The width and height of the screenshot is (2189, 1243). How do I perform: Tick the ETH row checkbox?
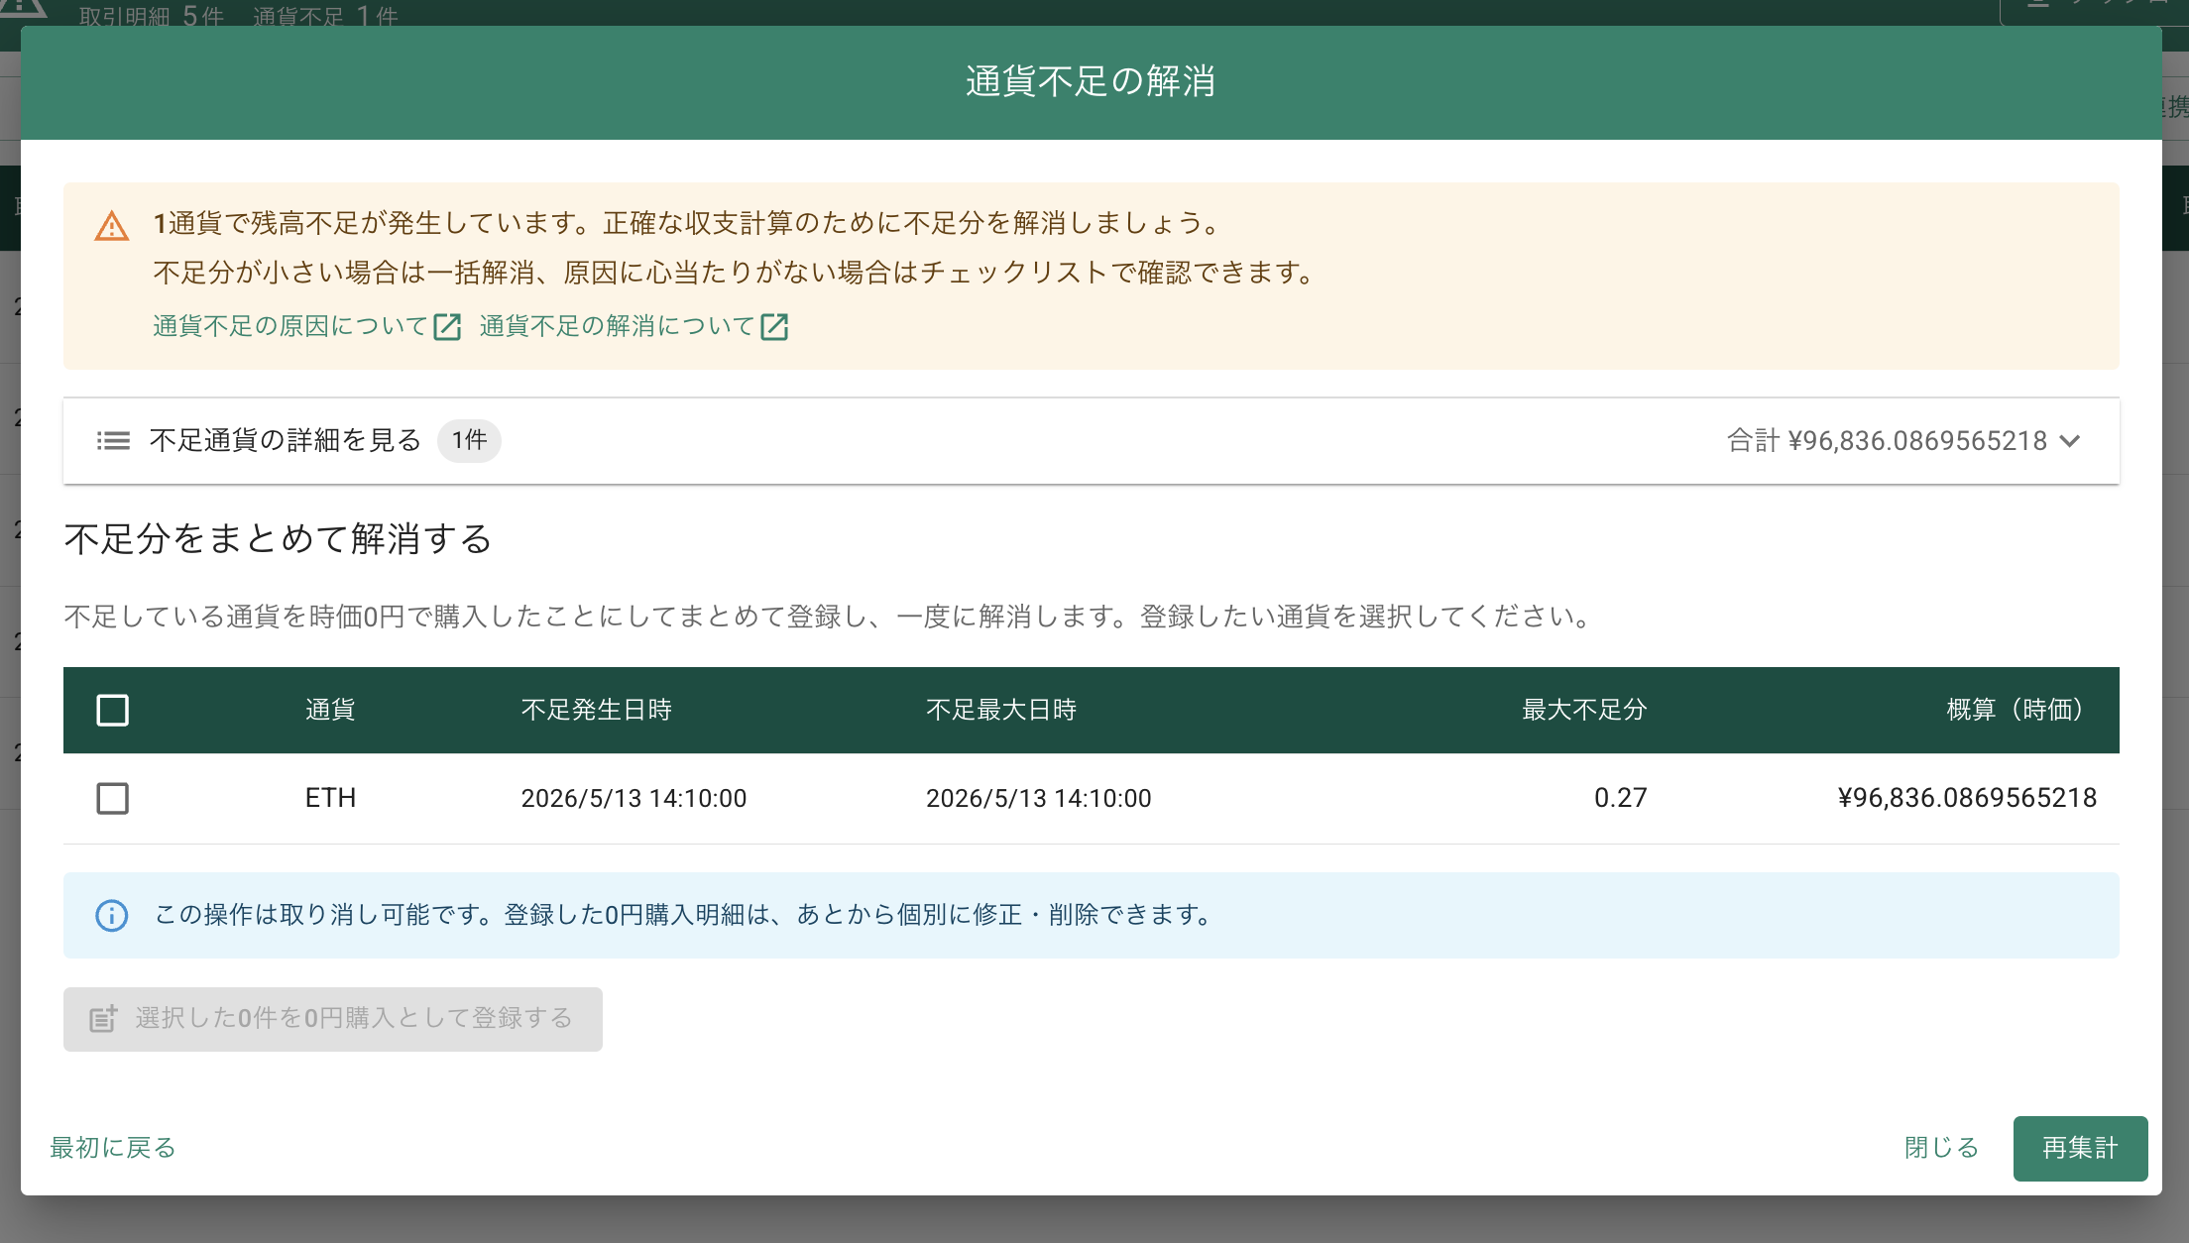112,798
